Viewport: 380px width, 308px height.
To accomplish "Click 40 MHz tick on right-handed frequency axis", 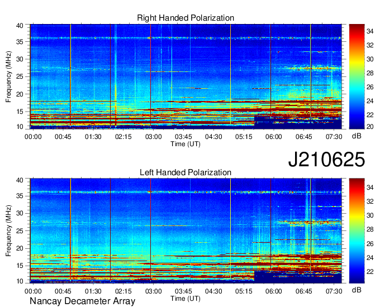I will point(20,26).
